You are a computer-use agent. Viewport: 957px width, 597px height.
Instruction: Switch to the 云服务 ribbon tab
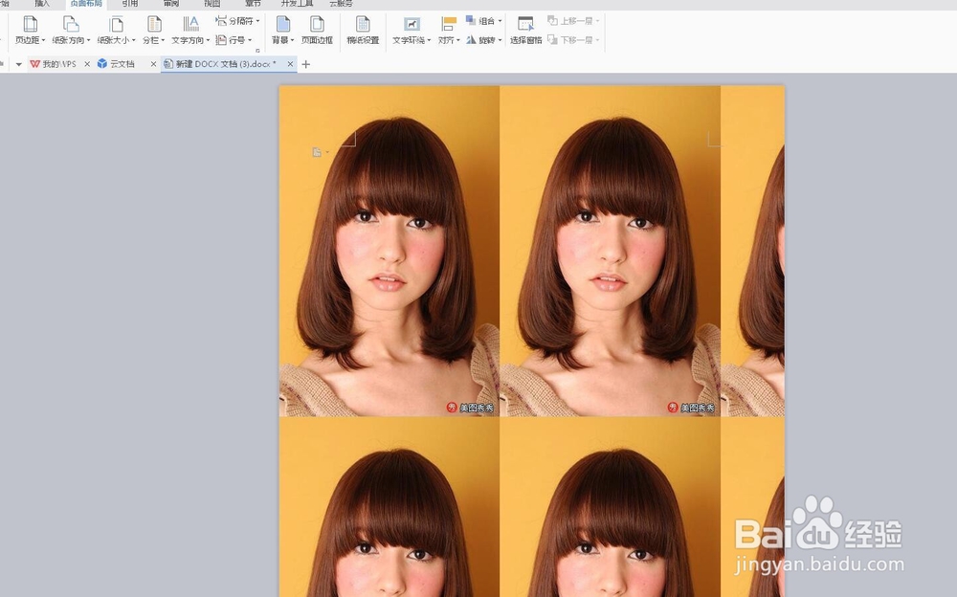click(341, 4)
